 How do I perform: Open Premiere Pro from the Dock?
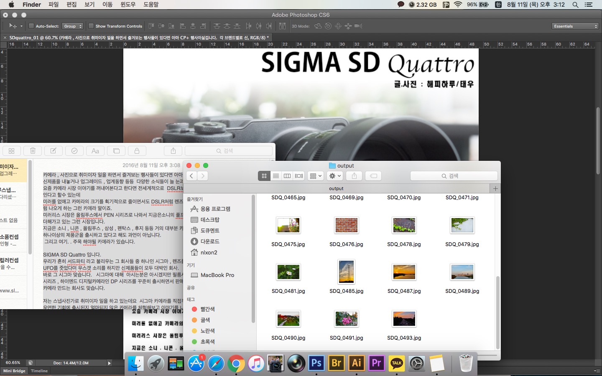click(x=377, y=363)
